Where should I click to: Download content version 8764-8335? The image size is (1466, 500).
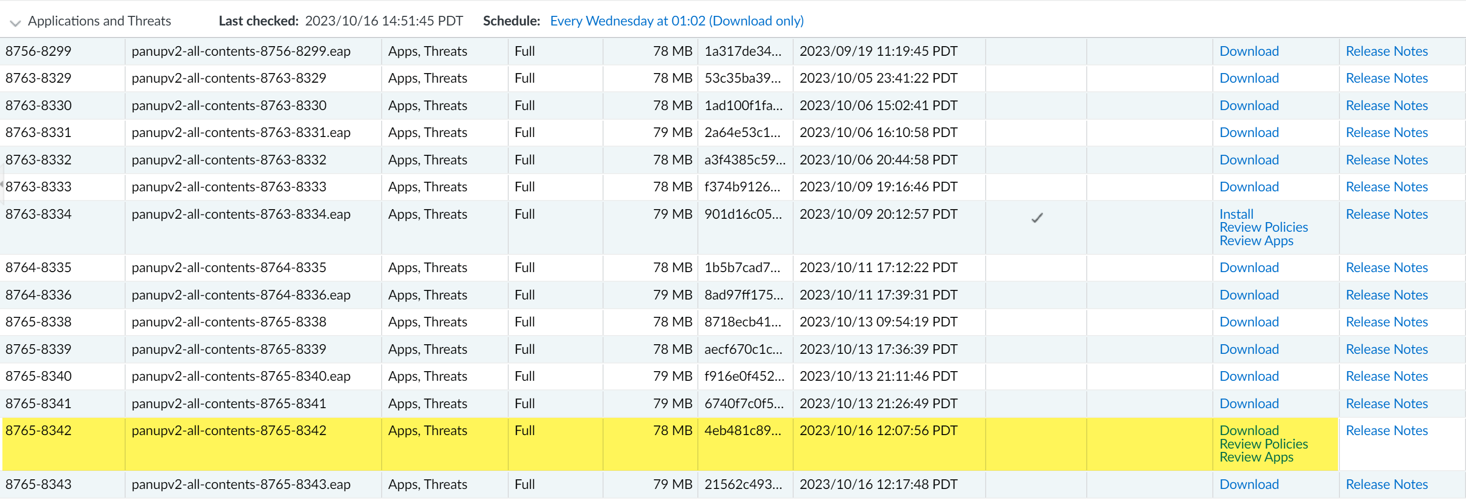coord(1248,268)
